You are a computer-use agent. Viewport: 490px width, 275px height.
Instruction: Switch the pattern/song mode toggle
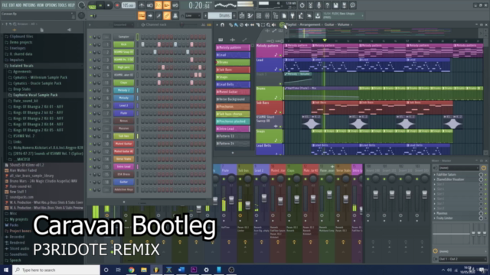pyautogui.click(x=92, y=5)
